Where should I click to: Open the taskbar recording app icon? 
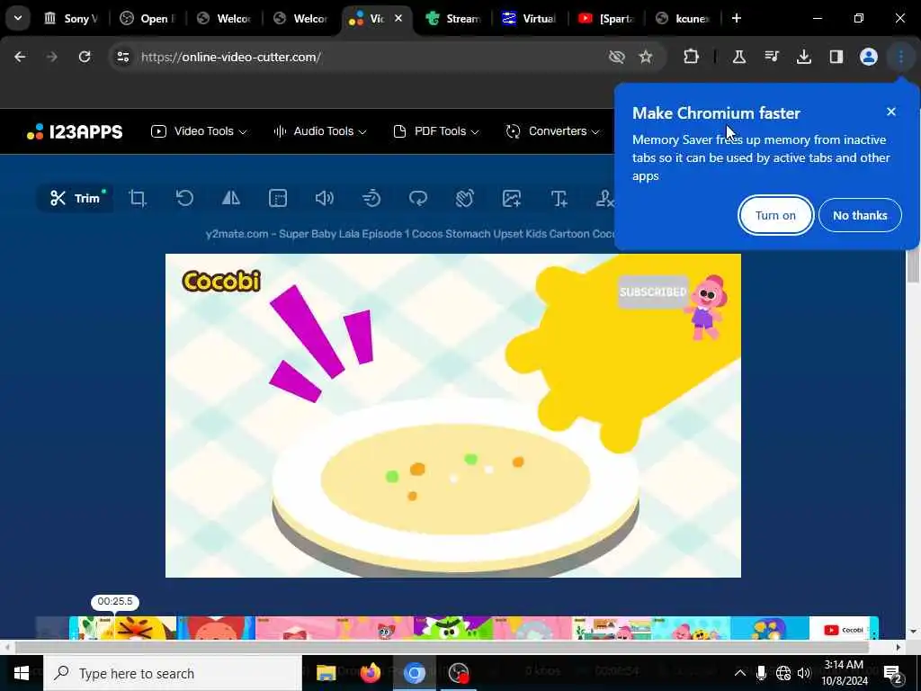[458, 673]
